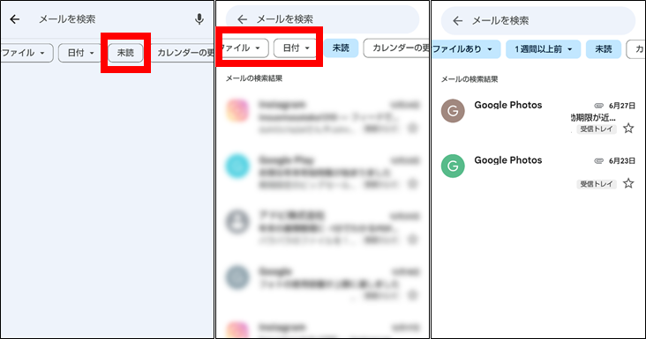Tap back arrow in left panel search bar
646x339 pixels.
click(15, 18)
